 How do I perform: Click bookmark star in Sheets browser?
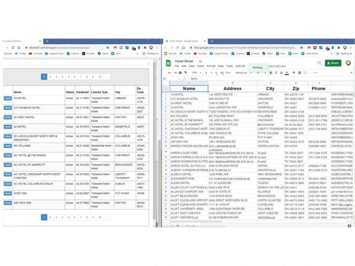(301, 48)
